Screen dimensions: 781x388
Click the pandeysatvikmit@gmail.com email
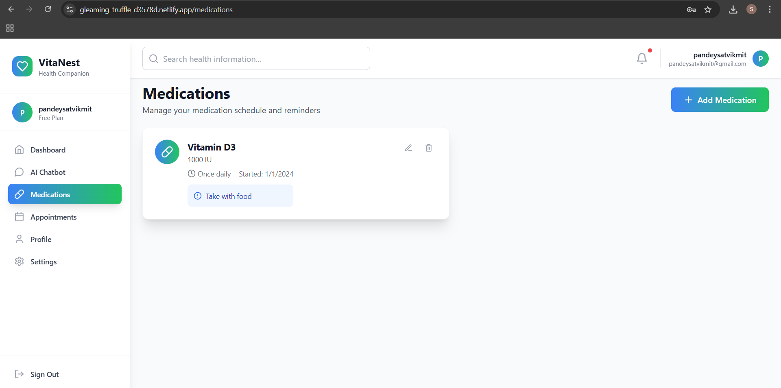coord(707,64)
